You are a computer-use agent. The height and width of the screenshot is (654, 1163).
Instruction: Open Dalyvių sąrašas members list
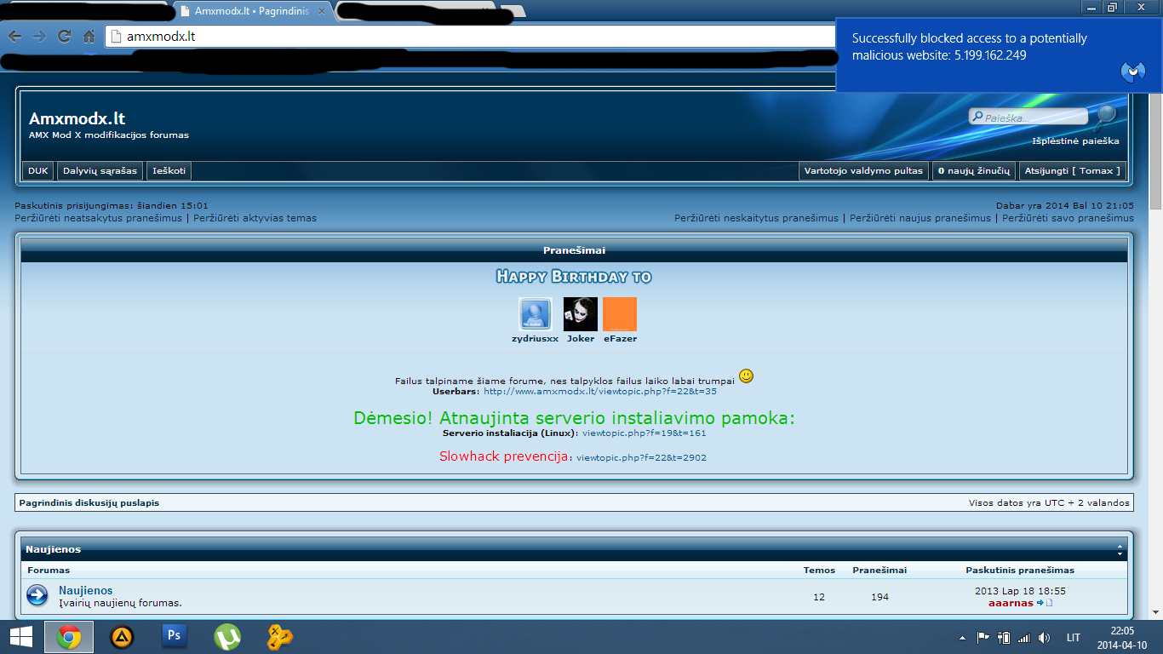click(x=100, y=171)
